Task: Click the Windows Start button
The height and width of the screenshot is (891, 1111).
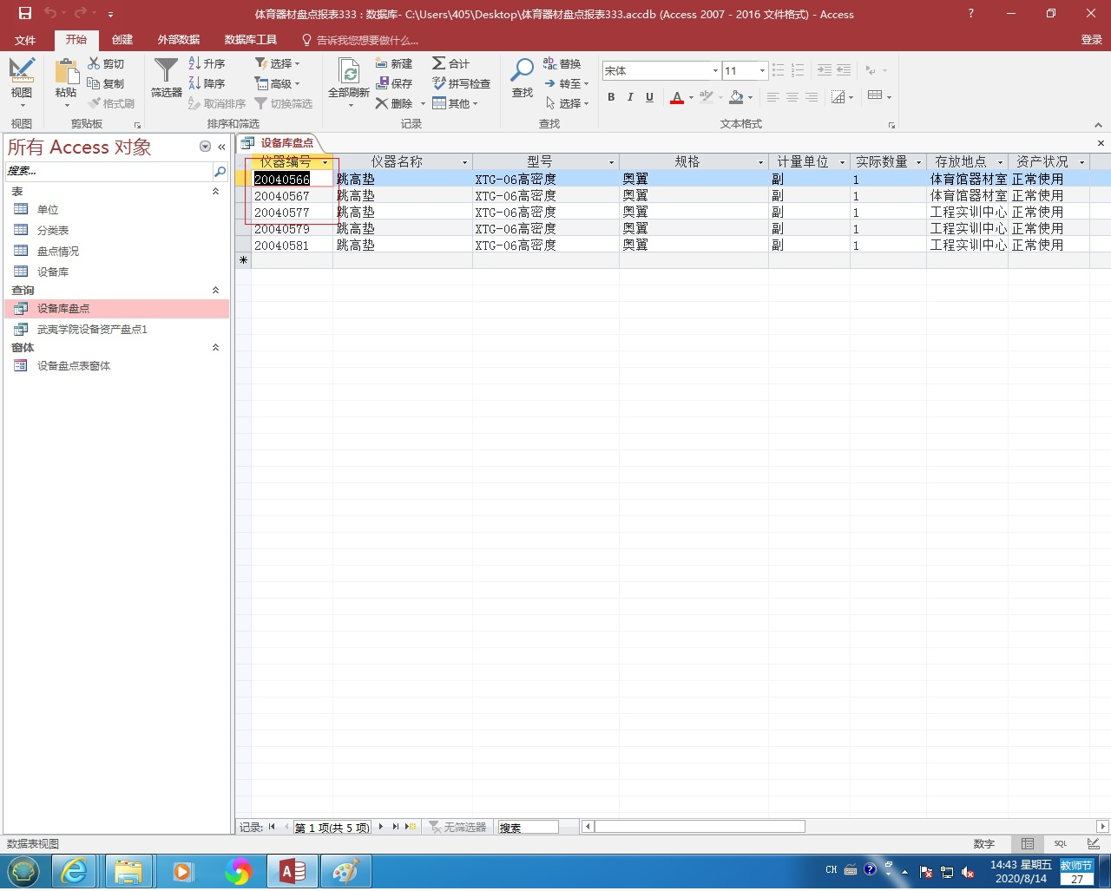Action: [x=23, y=872]
